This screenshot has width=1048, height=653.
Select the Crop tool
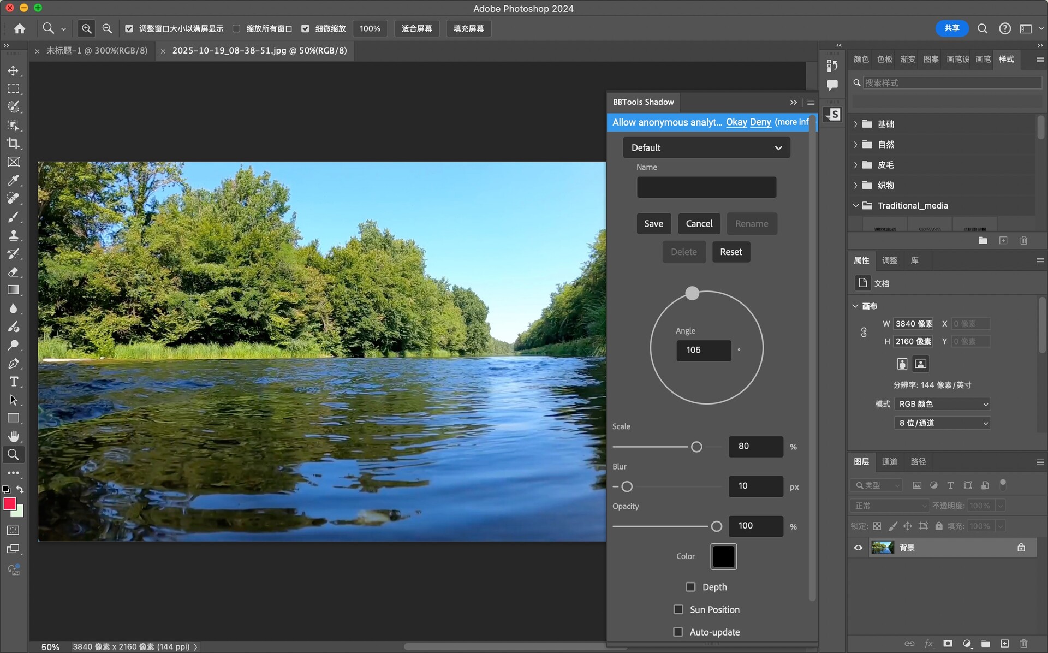click(13, 144)
